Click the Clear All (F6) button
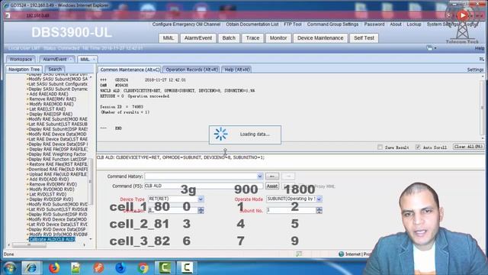The image size is (488, 275). (x=468, y=147)
